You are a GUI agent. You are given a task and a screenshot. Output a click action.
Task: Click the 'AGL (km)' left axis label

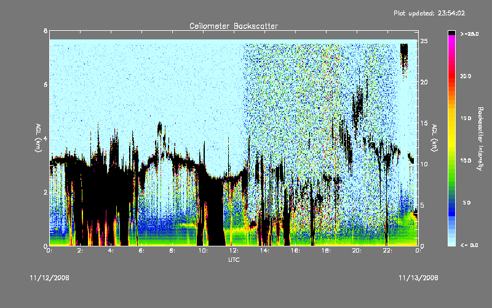[x=38, y=138]
